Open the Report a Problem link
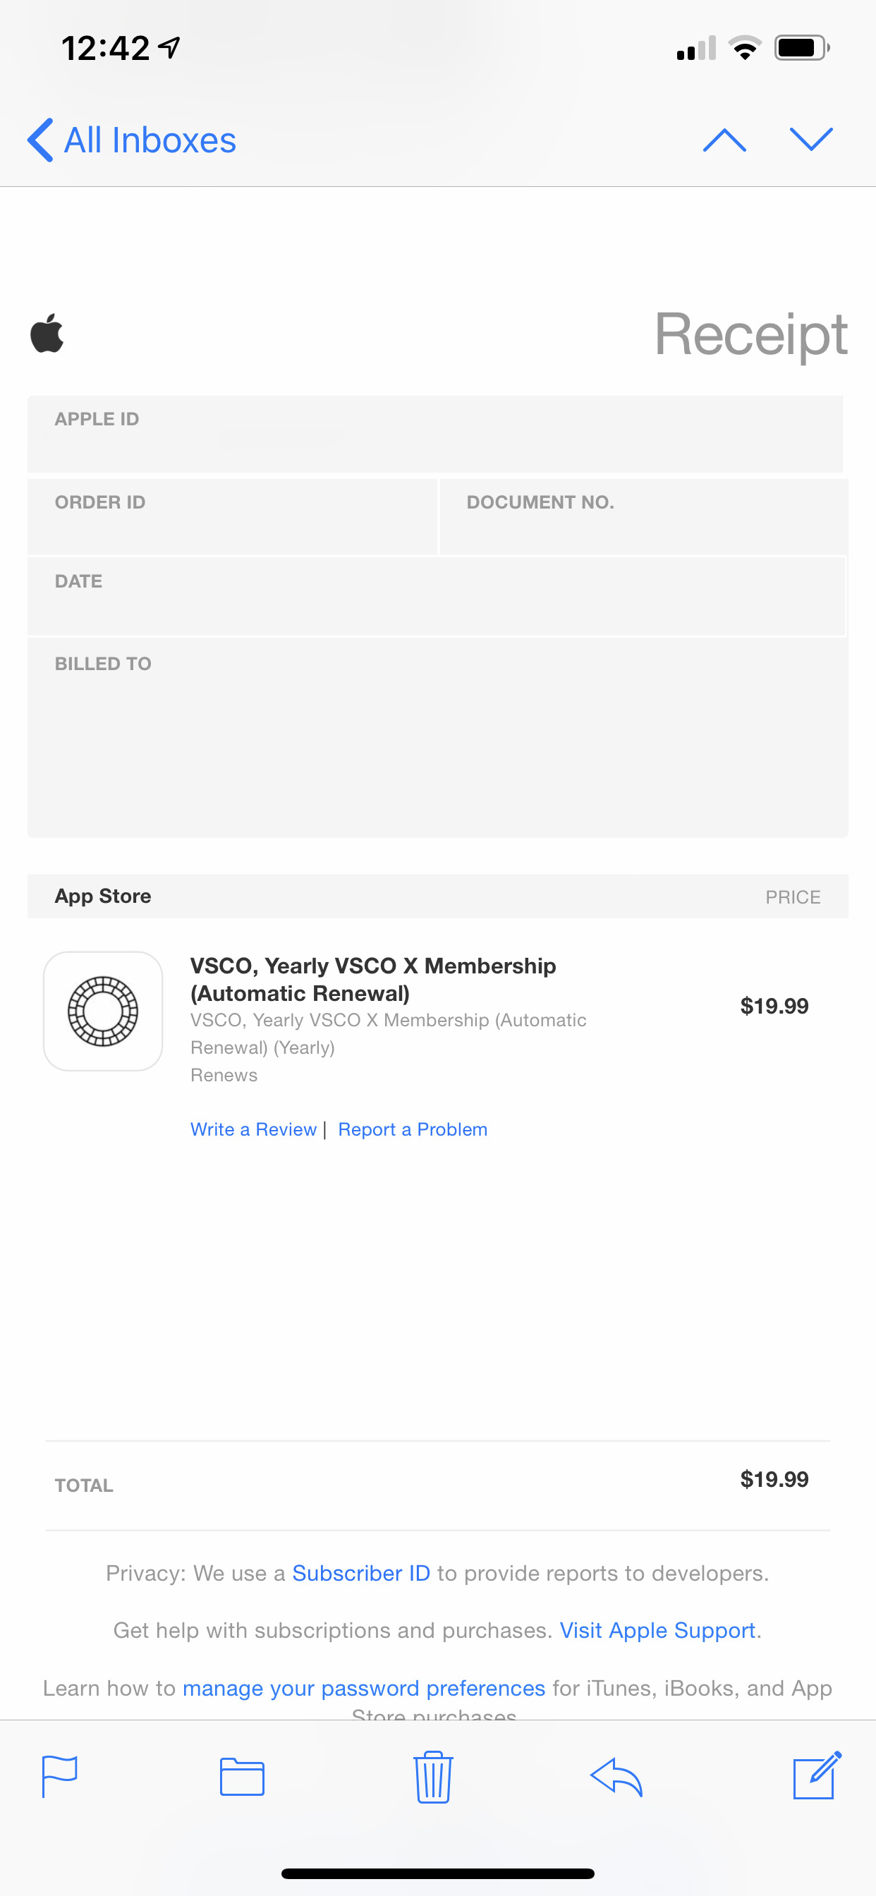This screenshot has height=1896, width=876. click(412, 1129)
